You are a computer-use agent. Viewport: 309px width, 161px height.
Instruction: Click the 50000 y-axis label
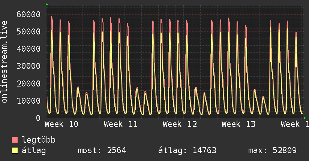coord(28,31)
